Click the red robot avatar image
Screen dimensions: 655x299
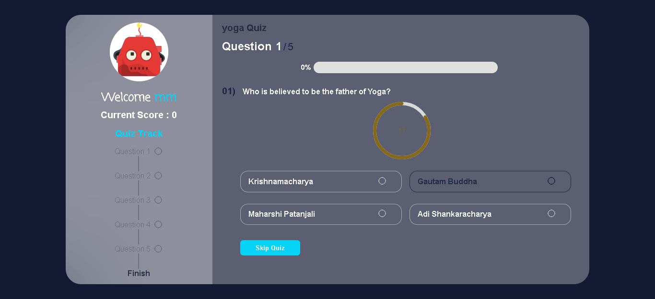(139, 52)
